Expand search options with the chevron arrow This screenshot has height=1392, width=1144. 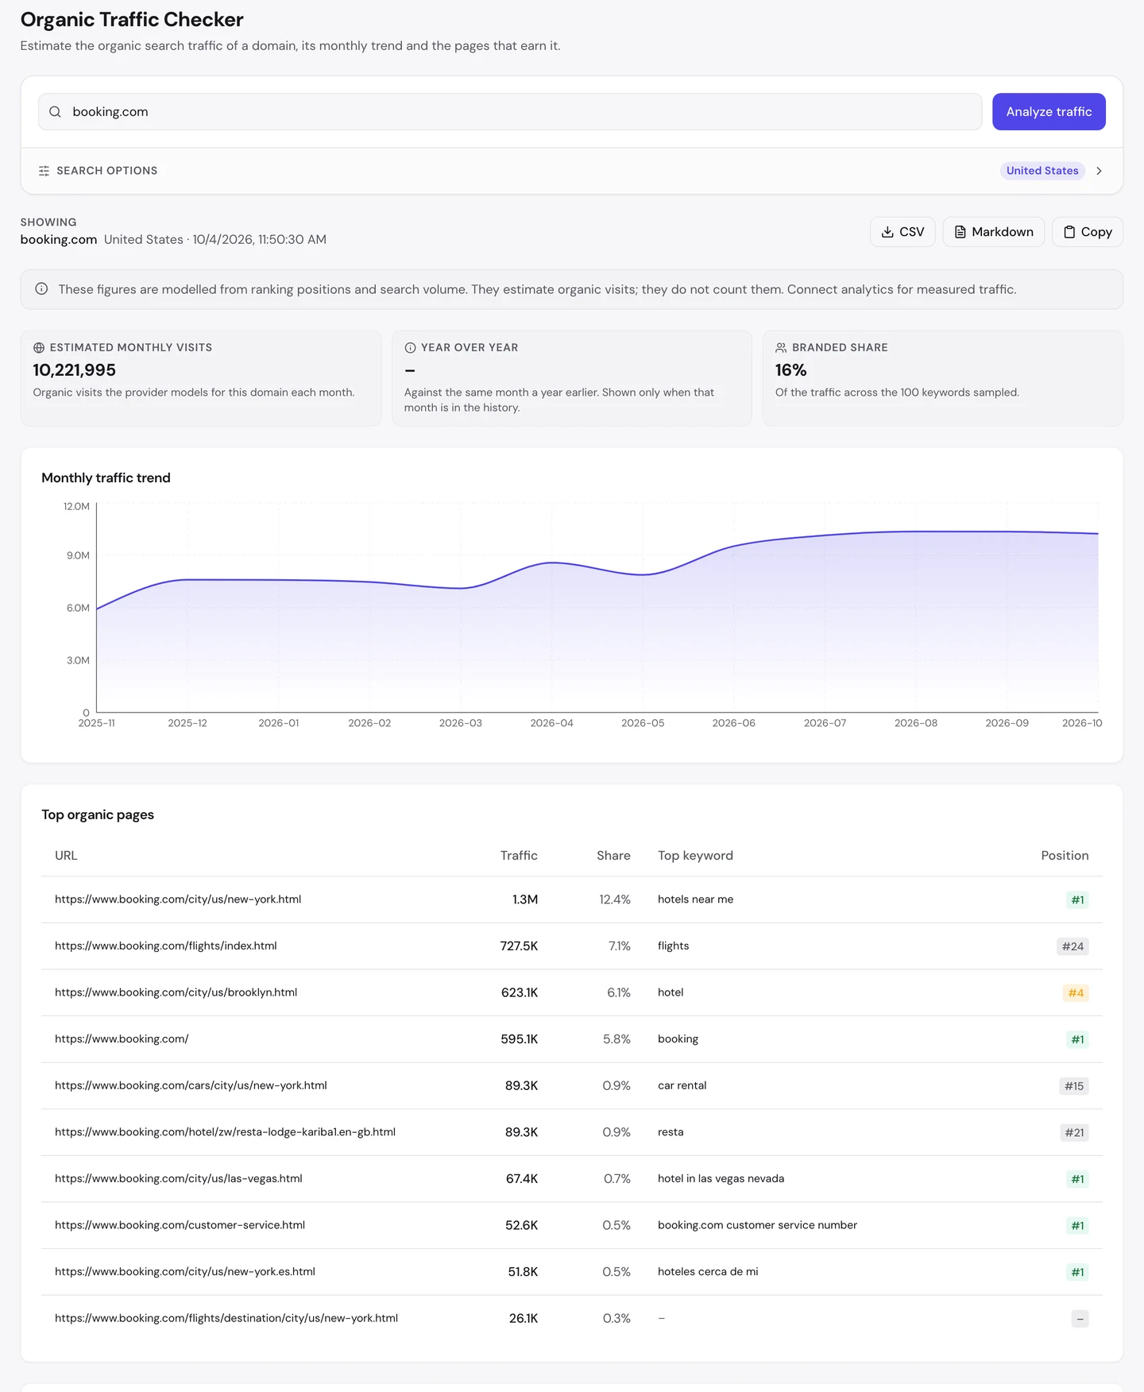(1099, 171)
